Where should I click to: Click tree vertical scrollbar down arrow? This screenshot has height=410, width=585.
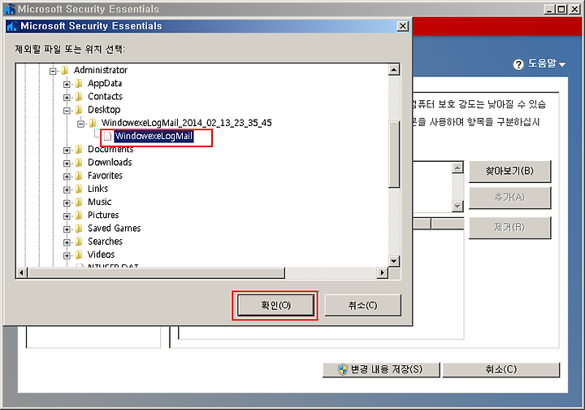click(x=394, y=260)
